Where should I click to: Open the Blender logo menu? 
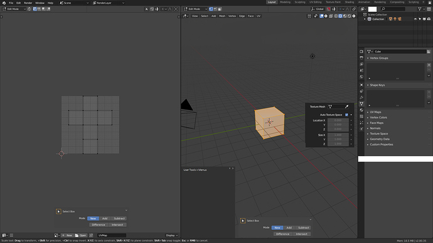pos(4,3)
